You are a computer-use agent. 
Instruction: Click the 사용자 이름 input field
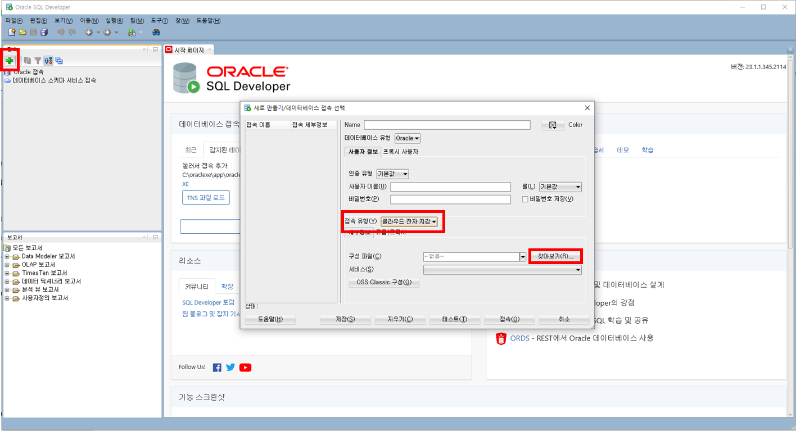[450, 187]
